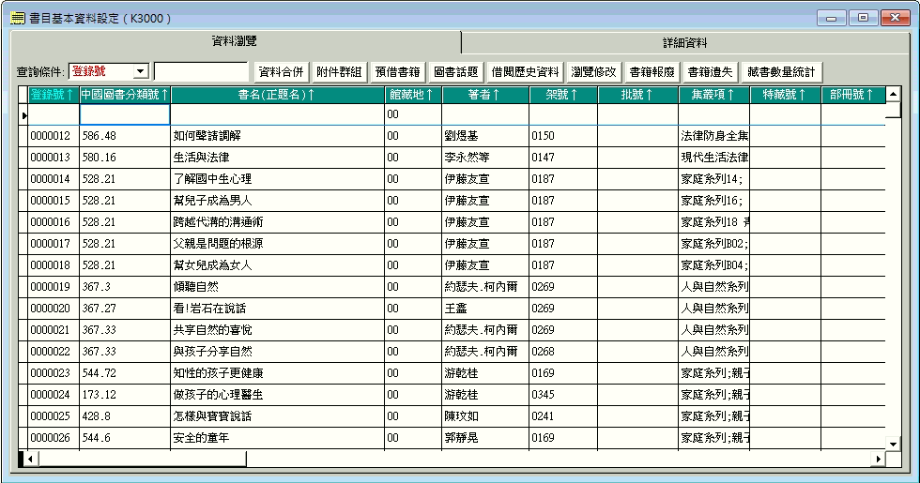Select book title 了解國中生心理
This screenshot has height=483, width=920.
click(x=212, y=179)
